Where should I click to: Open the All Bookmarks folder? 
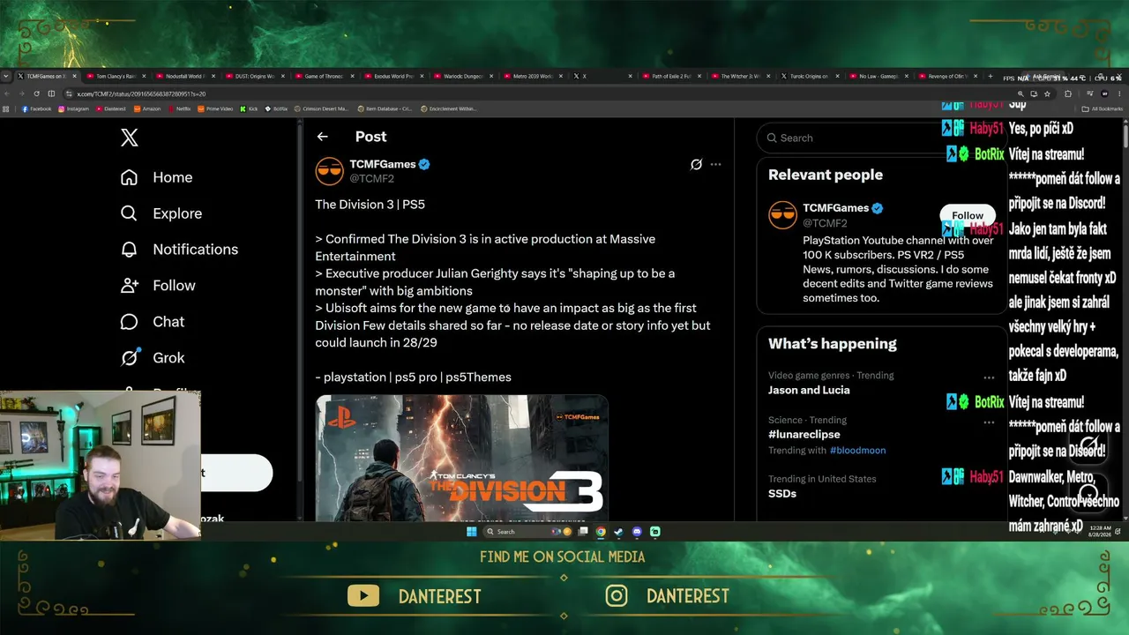coord(1103,108)
